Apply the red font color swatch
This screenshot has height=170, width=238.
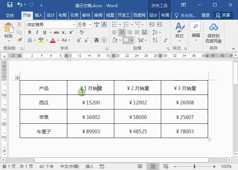point(52,40)
